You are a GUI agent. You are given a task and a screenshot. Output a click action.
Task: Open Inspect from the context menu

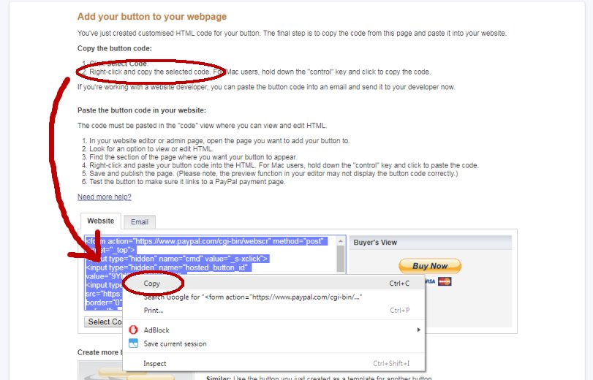155,363
